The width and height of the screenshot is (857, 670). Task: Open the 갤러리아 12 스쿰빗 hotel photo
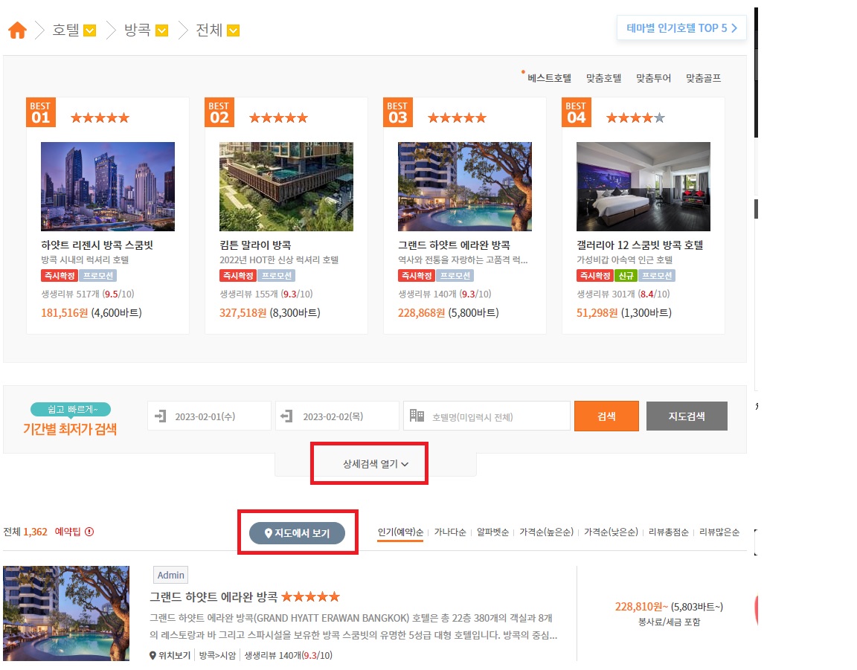click(643, 187)
